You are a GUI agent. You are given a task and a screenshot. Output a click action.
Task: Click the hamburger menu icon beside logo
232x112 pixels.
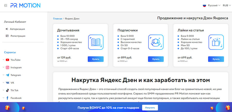(x=6, y=5)
